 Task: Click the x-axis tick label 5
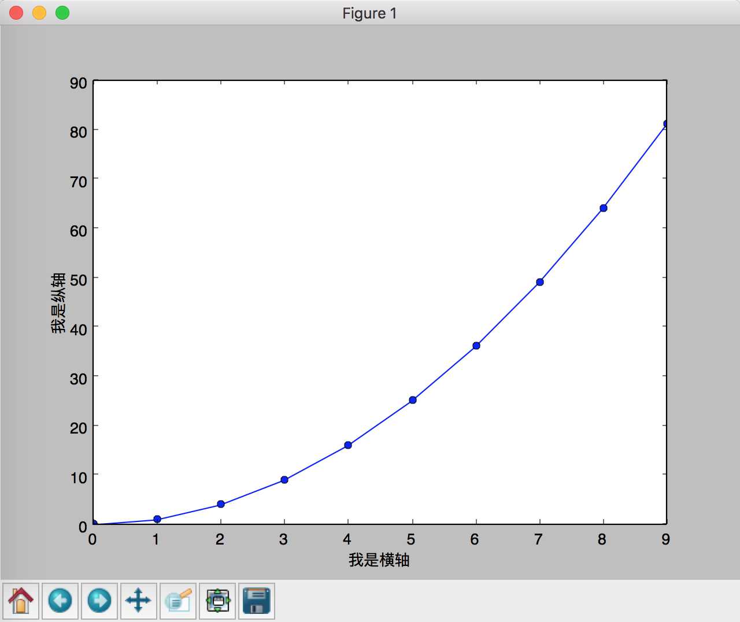tap(411, 539)
